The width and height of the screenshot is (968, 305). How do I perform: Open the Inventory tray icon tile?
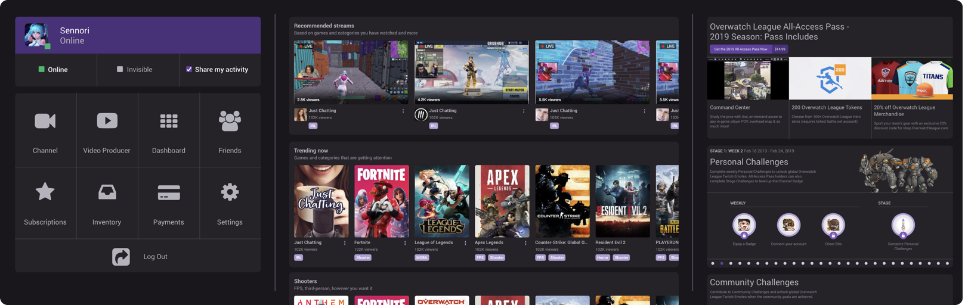tap(107, 203)
